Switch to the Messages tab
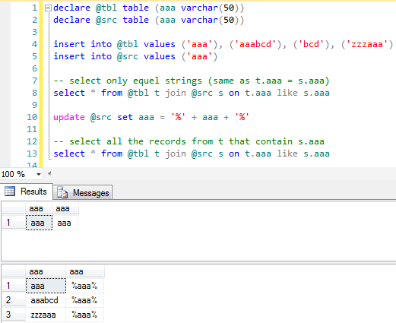 [83, 193]
